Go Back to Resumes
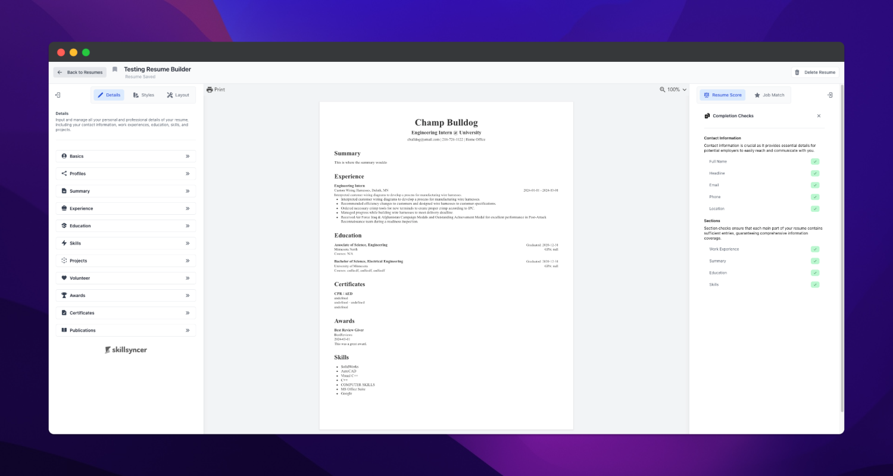Screen dimensions: 893x476 pyautogui.click(x=80, y=73)
